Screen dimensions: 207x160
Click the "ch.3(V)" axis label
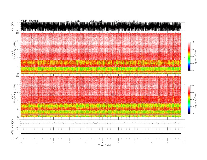[13, 124]
